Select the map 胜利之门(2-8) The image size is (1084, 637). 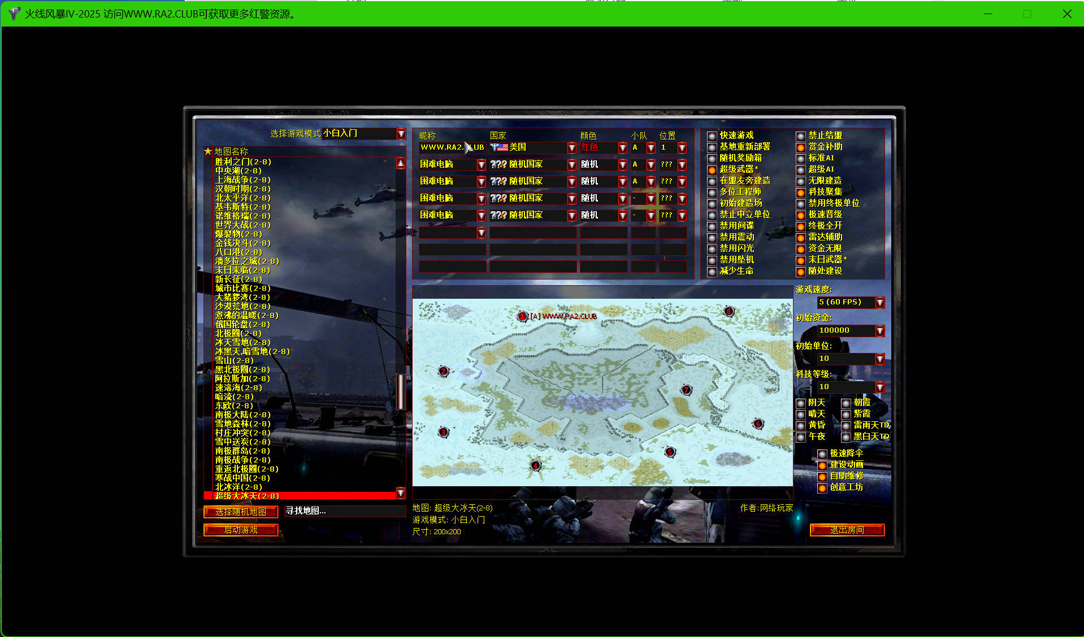coord(243,162)
